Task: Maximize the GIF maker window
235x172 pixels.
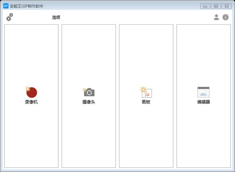Action: (x=216, y=6)
